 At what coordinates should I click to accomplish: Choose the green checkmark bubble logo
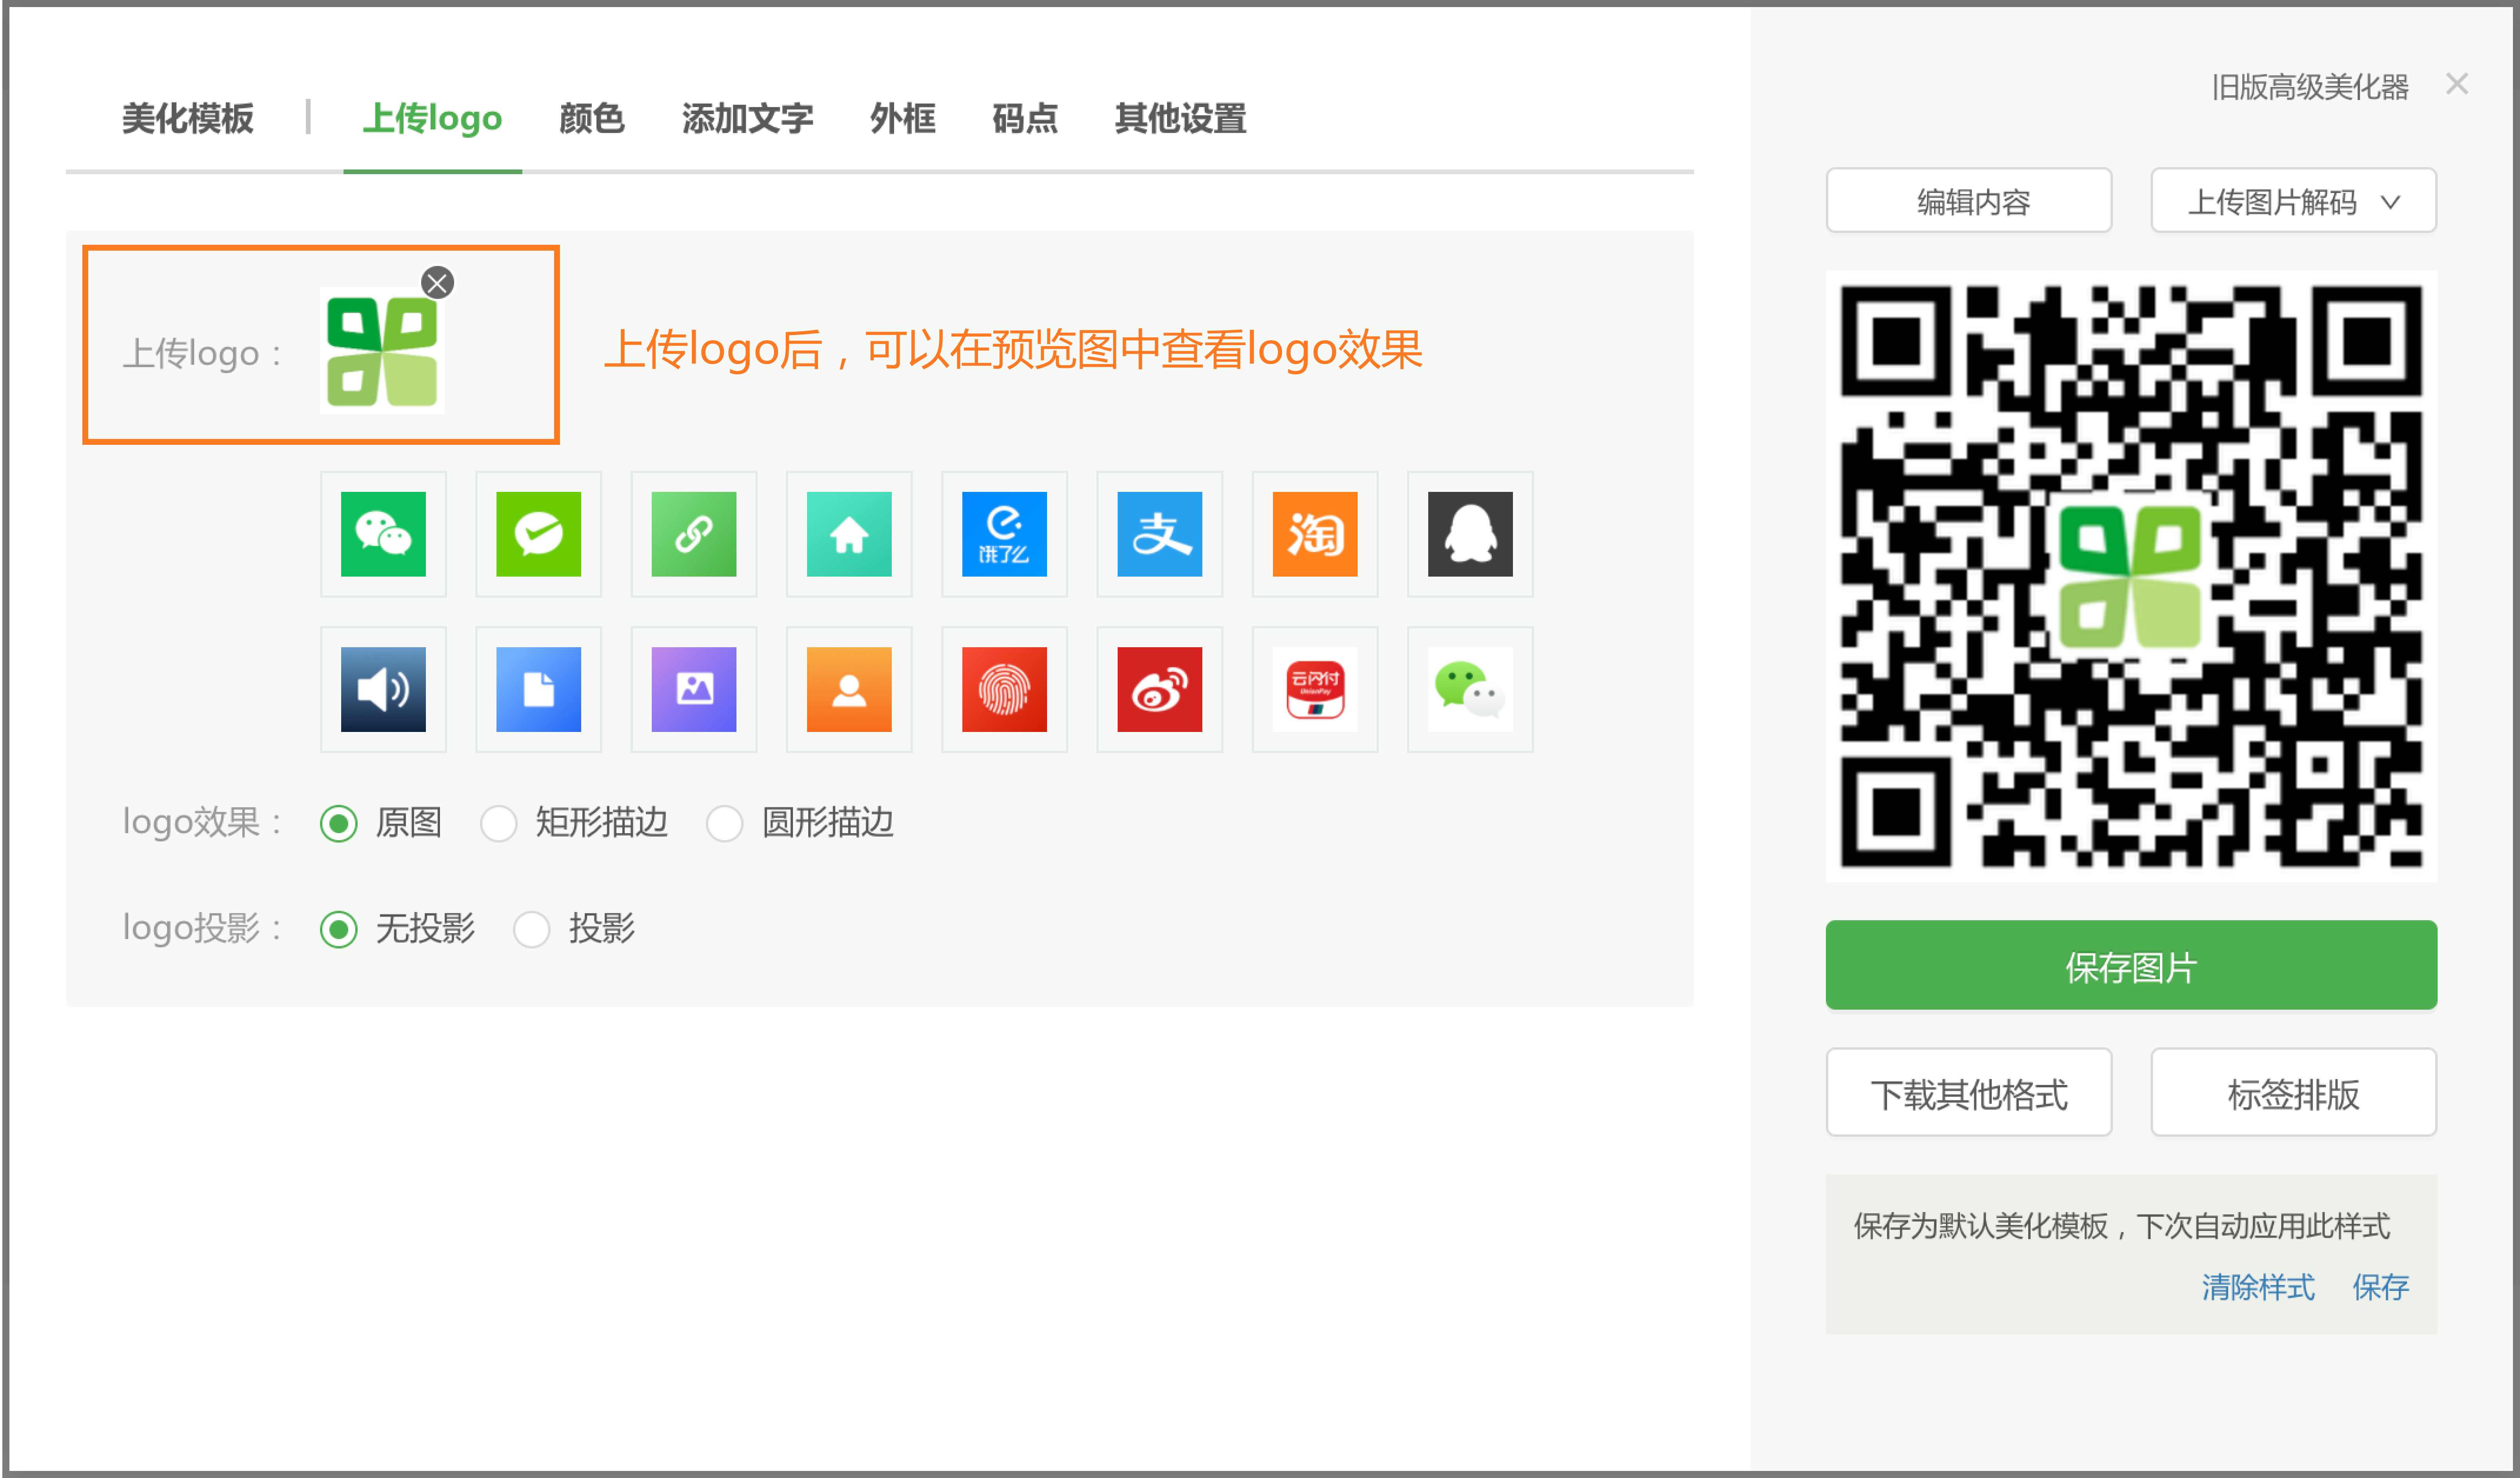(x=538, y=534)
